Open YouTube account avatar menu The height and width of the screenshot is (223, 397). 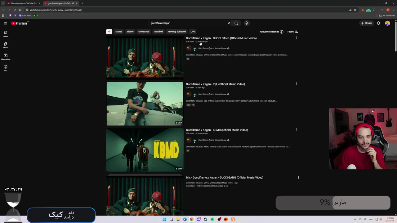(x=387, y=23)
